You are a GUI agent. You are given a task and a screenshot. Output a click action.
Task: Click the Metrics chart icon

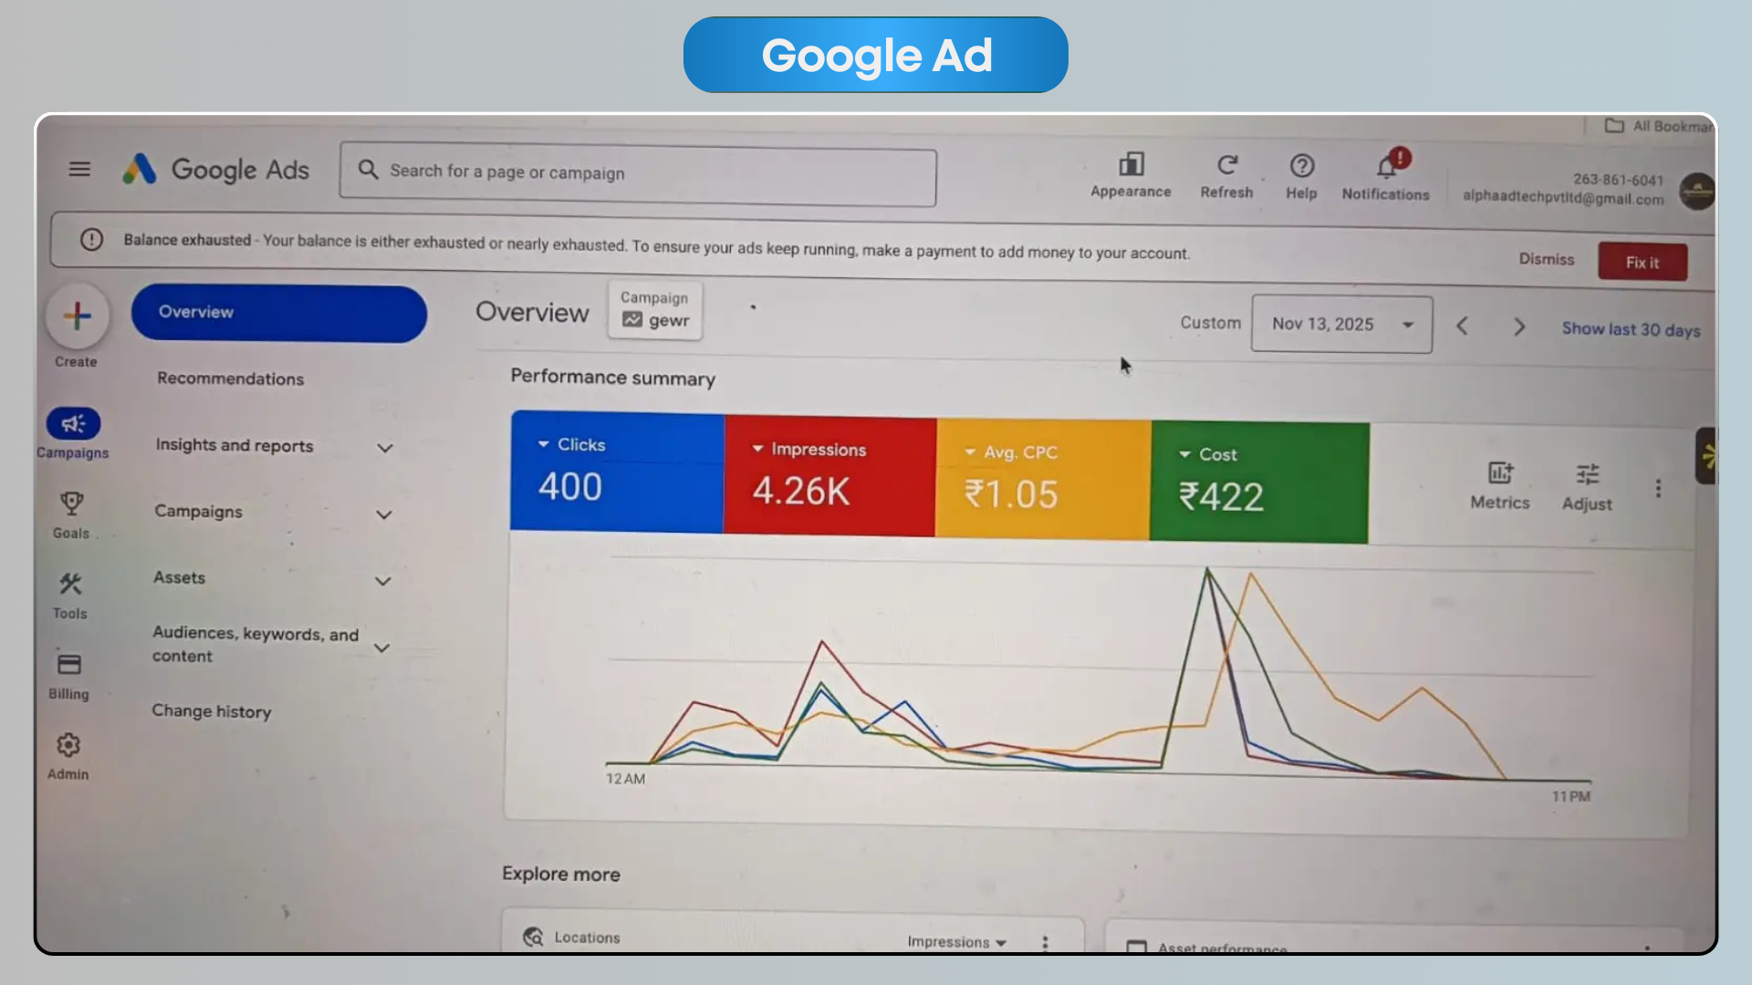(x=1500, y=473)
